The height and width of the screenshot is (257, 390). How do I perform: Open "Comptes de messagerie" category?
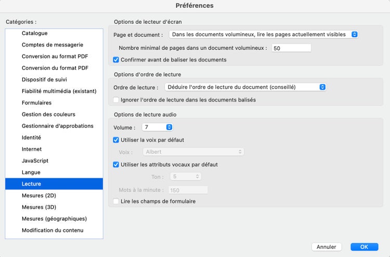(53, 45)
